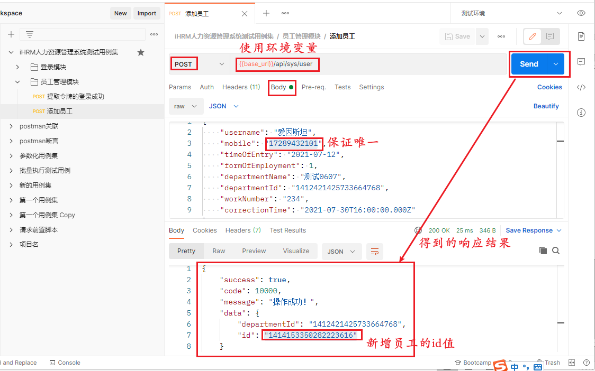Click the New button in workspace header
The width and height of the screenshot is (595, 371).
point(120,13)
